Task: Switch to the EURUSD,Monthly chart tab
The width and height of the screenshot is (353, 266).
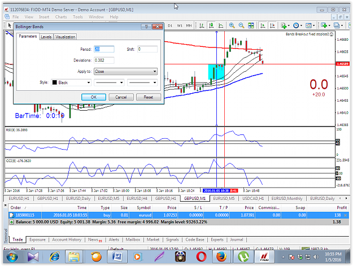Action: click(x=287, y=198)
